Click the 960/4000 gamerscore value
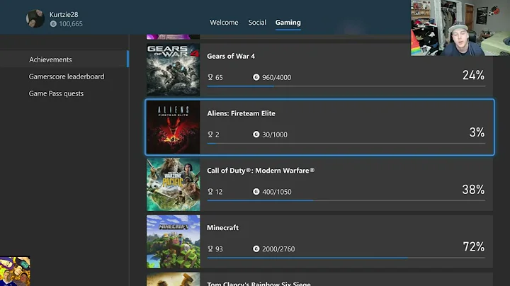 point(277,78)
